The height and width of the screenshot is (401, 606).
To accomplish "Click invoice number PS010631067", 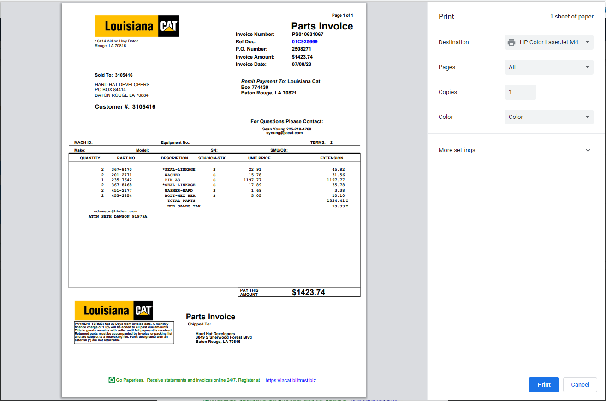I will coord(308,34).
